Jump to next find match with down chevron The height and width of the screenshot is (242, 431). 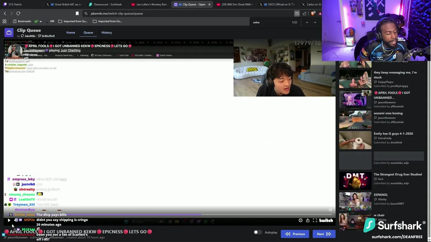tap(315, 22)
